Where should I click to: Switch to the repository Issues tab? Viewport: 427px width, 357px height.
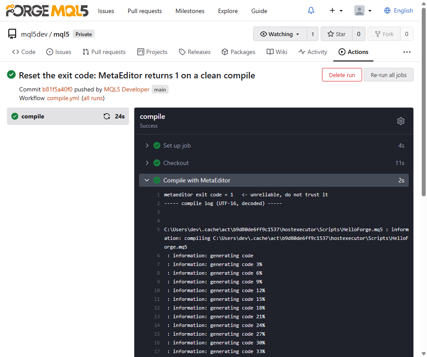pos(58,52)
